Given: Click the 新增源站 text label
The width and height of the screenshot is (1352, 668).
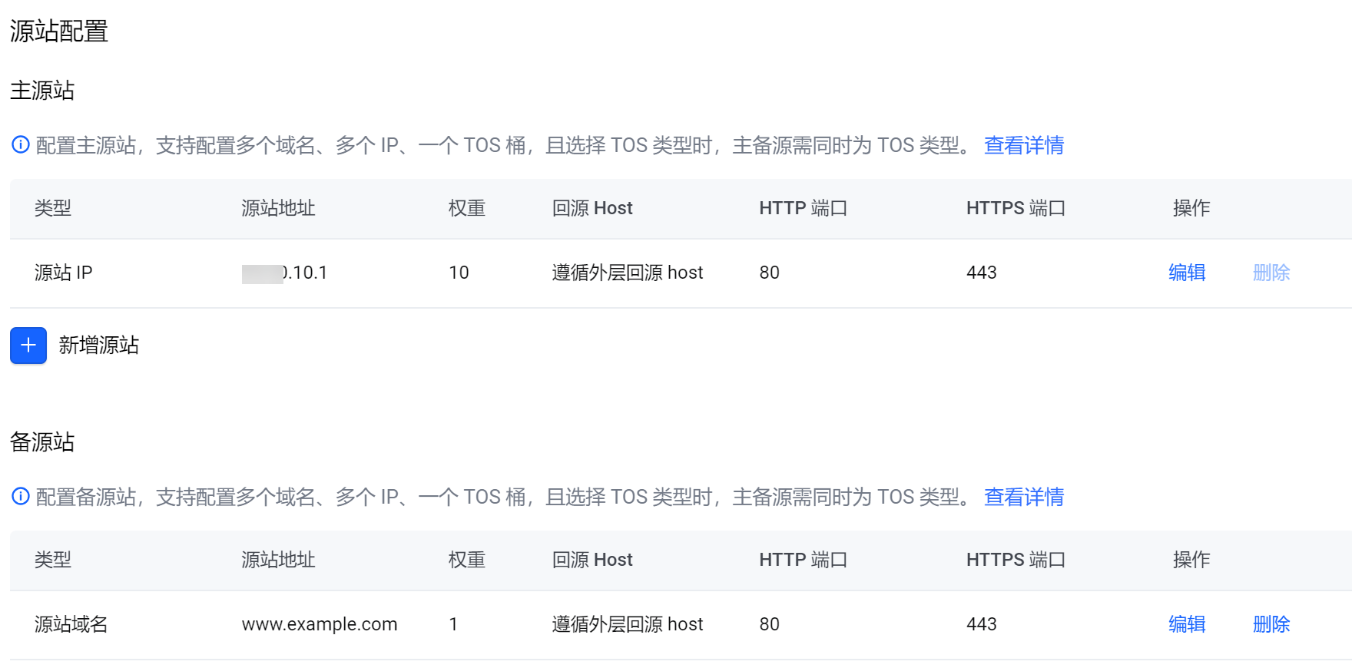Looking at the screenshot, I should point(98,346).
